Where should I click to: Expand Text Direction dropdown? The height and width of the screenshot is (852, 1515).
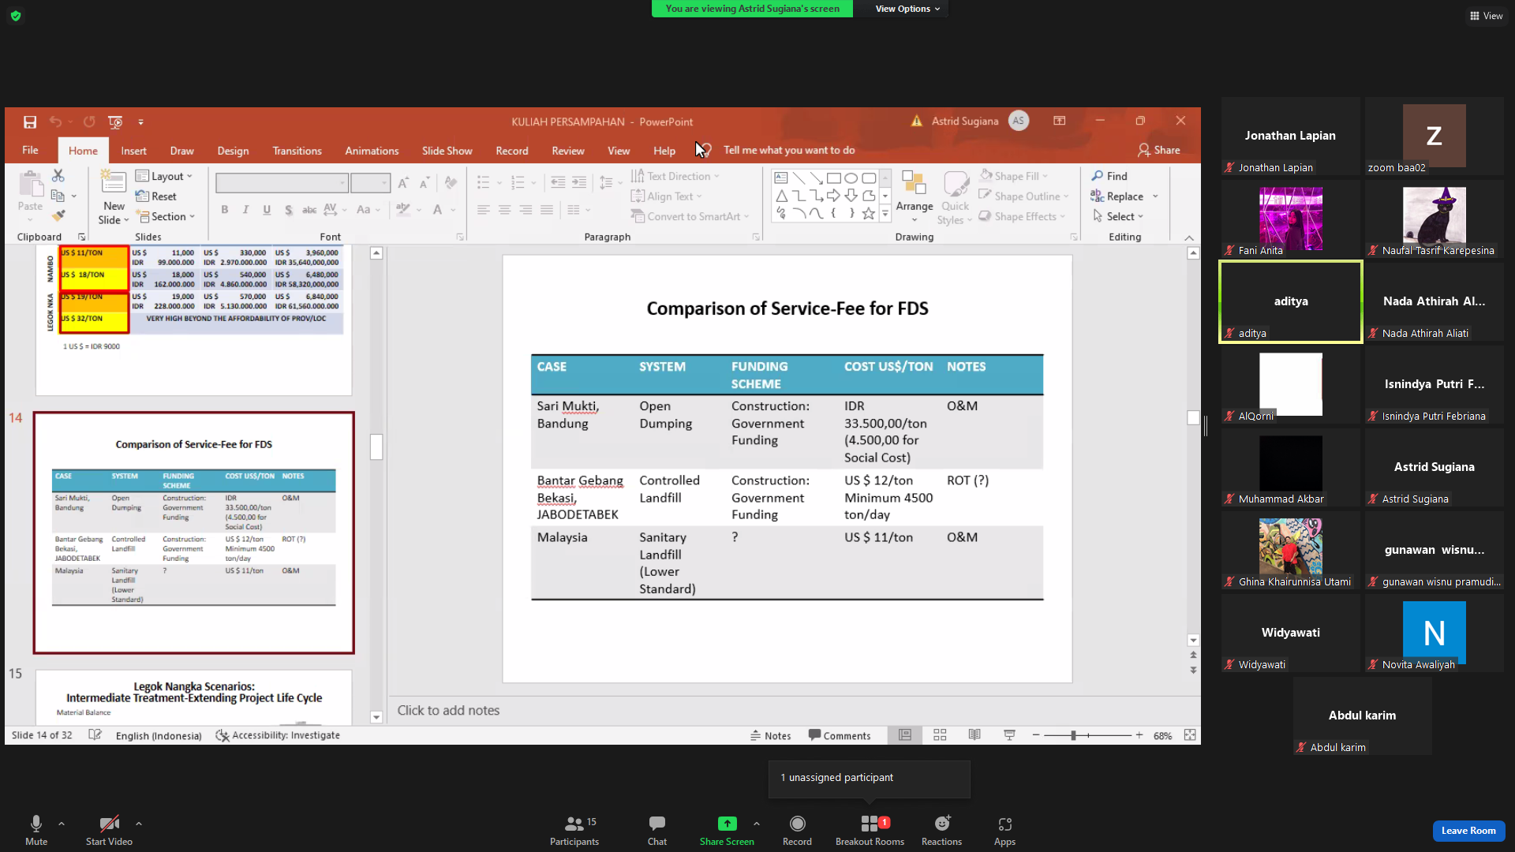(x=675, y=176)
